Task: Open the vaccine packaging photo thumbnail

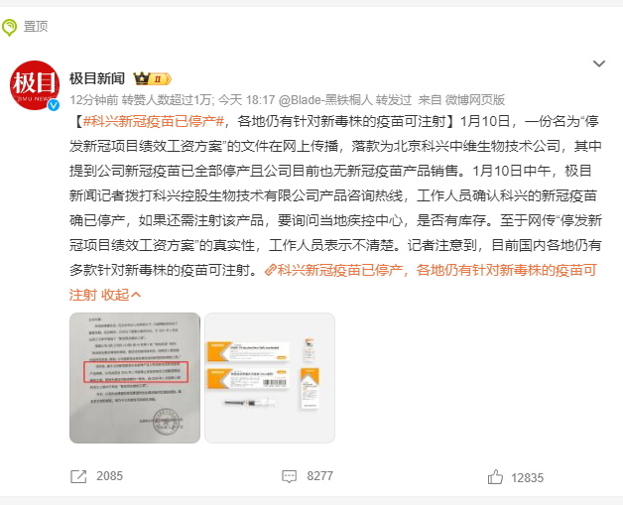Action: [270, 378]
